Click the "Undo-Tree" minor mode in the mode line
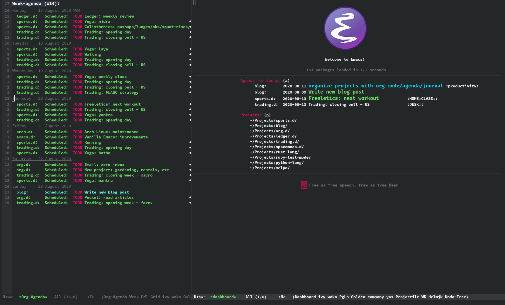The width and height of the screenshot is (505, 305). pyautogui.click(x=455, y=297)
